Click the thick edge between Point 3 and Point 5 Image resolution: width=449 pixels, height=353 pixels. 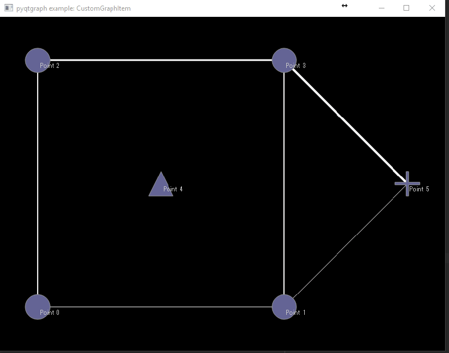(345, 120)
